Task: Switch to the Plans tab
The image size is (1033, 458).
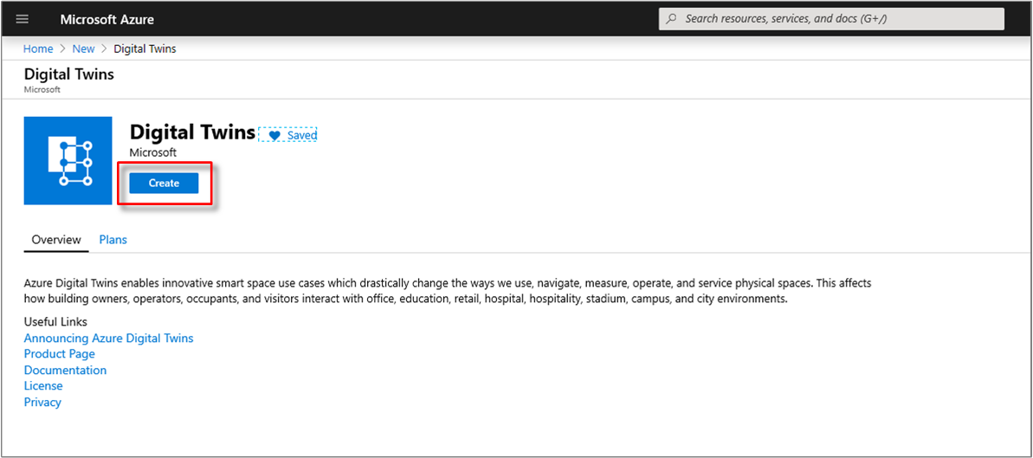Action: tap(113, 240)
